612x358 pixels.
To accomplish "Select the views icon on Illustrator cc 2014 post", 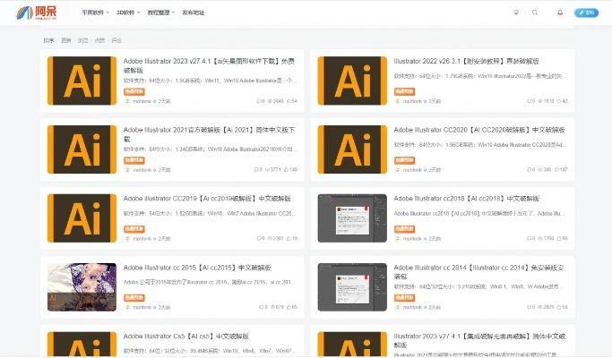I will click(540, 307).
